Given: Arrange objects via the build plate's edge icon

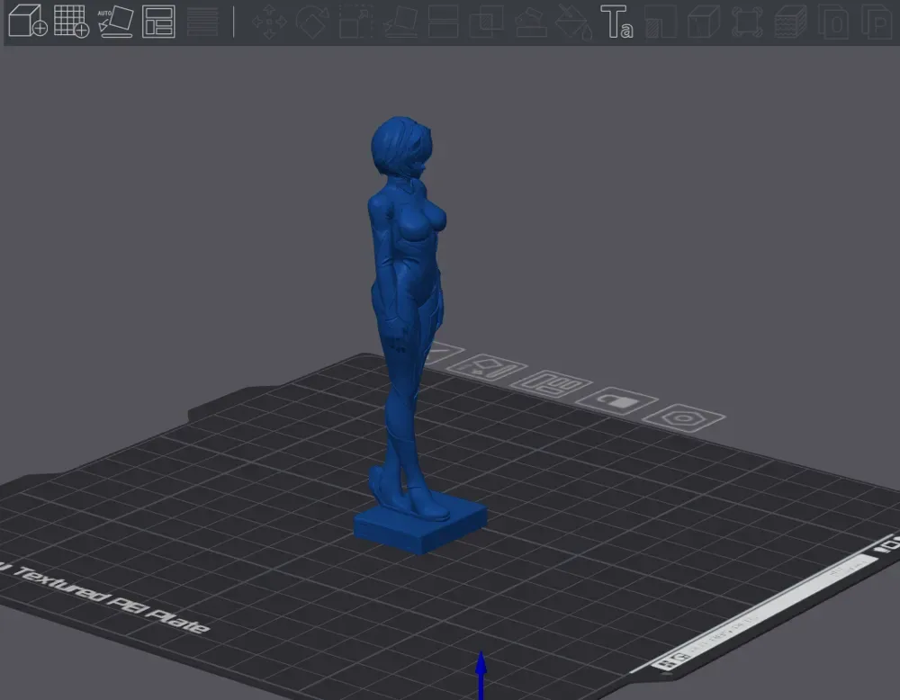Looking at the screenshot, I should coord(552,384).
